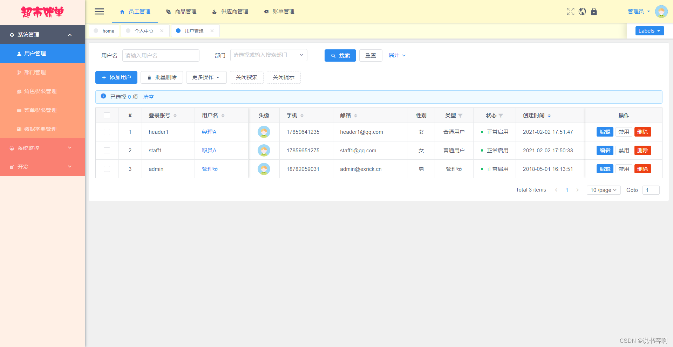Click the 关闭搜索 button
Viewport: 673px width, 347px height.
(x=247, y=77)
